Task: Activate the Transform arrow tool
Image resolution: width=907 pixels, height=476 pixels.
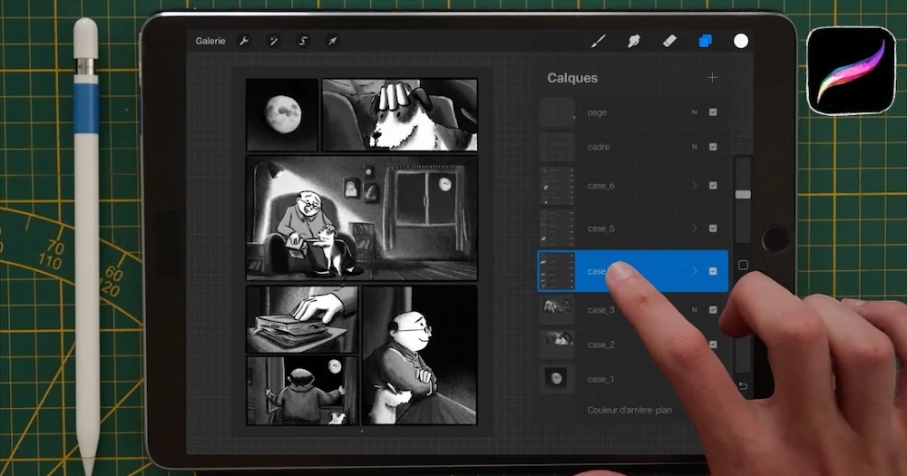Action: pyautogui.click(x=332, y=41)
